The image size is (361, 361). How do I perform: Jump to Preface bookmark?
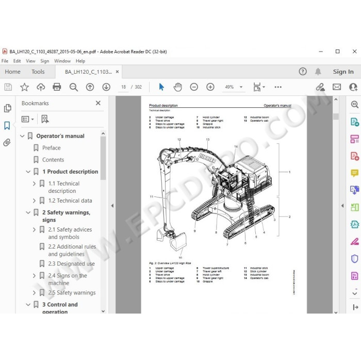point(52,148)
